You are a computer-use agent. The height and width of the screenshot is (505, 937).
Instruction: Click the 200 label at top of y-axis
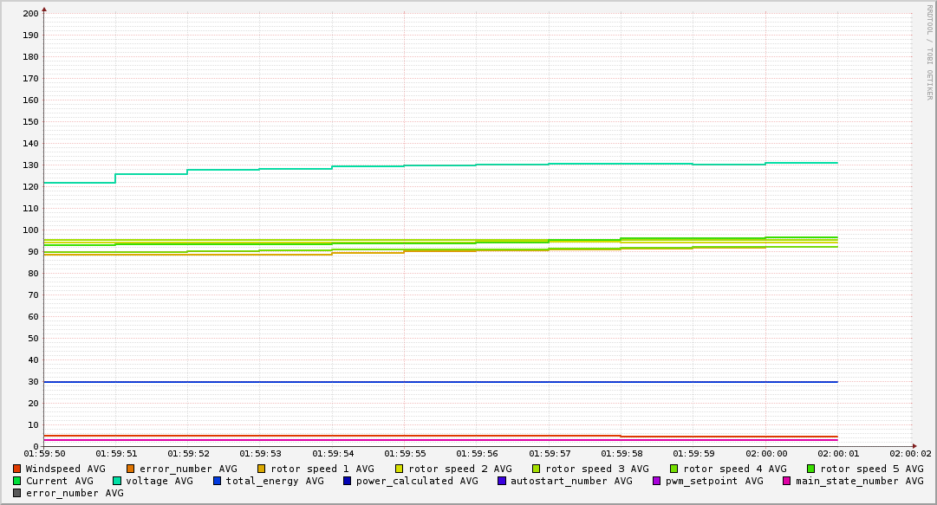tap(30, 14)
